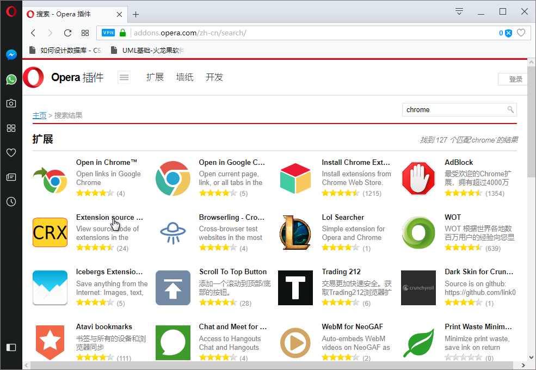Open the ad blocker shield badge
536x370 pixels.
(506, 33)
